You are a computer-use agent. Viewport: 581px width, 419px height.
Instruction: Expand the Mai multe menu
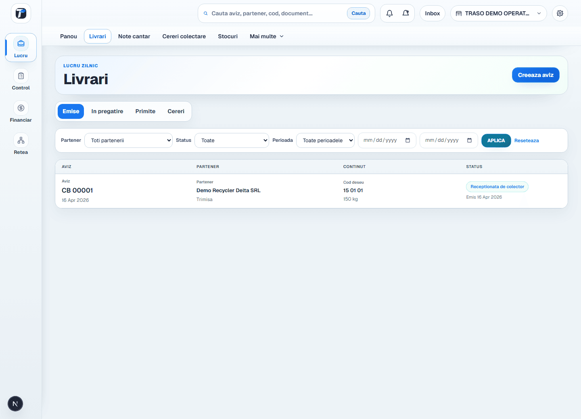pyautogui.click(x=267, y=36)
